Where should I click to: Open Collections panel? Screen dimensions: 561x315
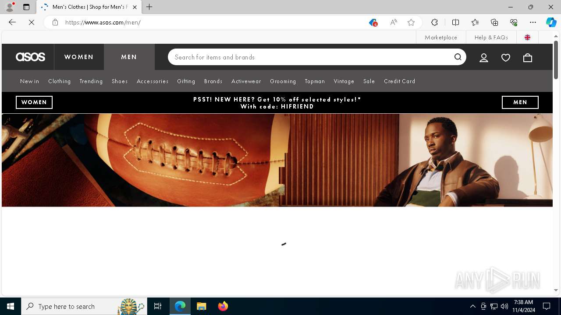coord(494,22)
